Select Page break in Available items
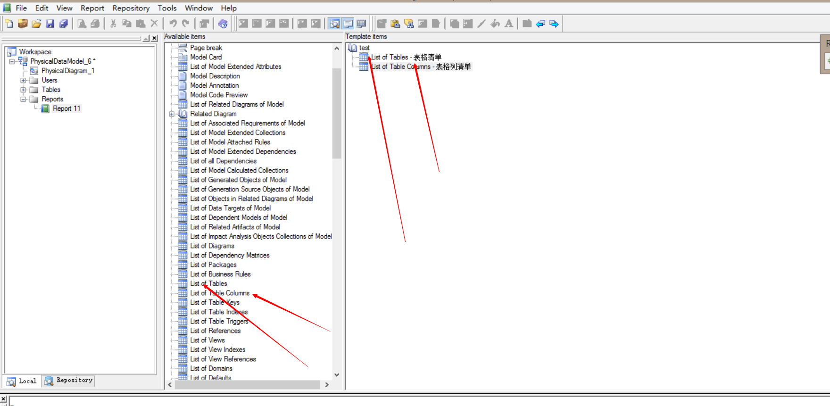Image resolution: width=830 pixels, height=406 pixels. (206, 48)
